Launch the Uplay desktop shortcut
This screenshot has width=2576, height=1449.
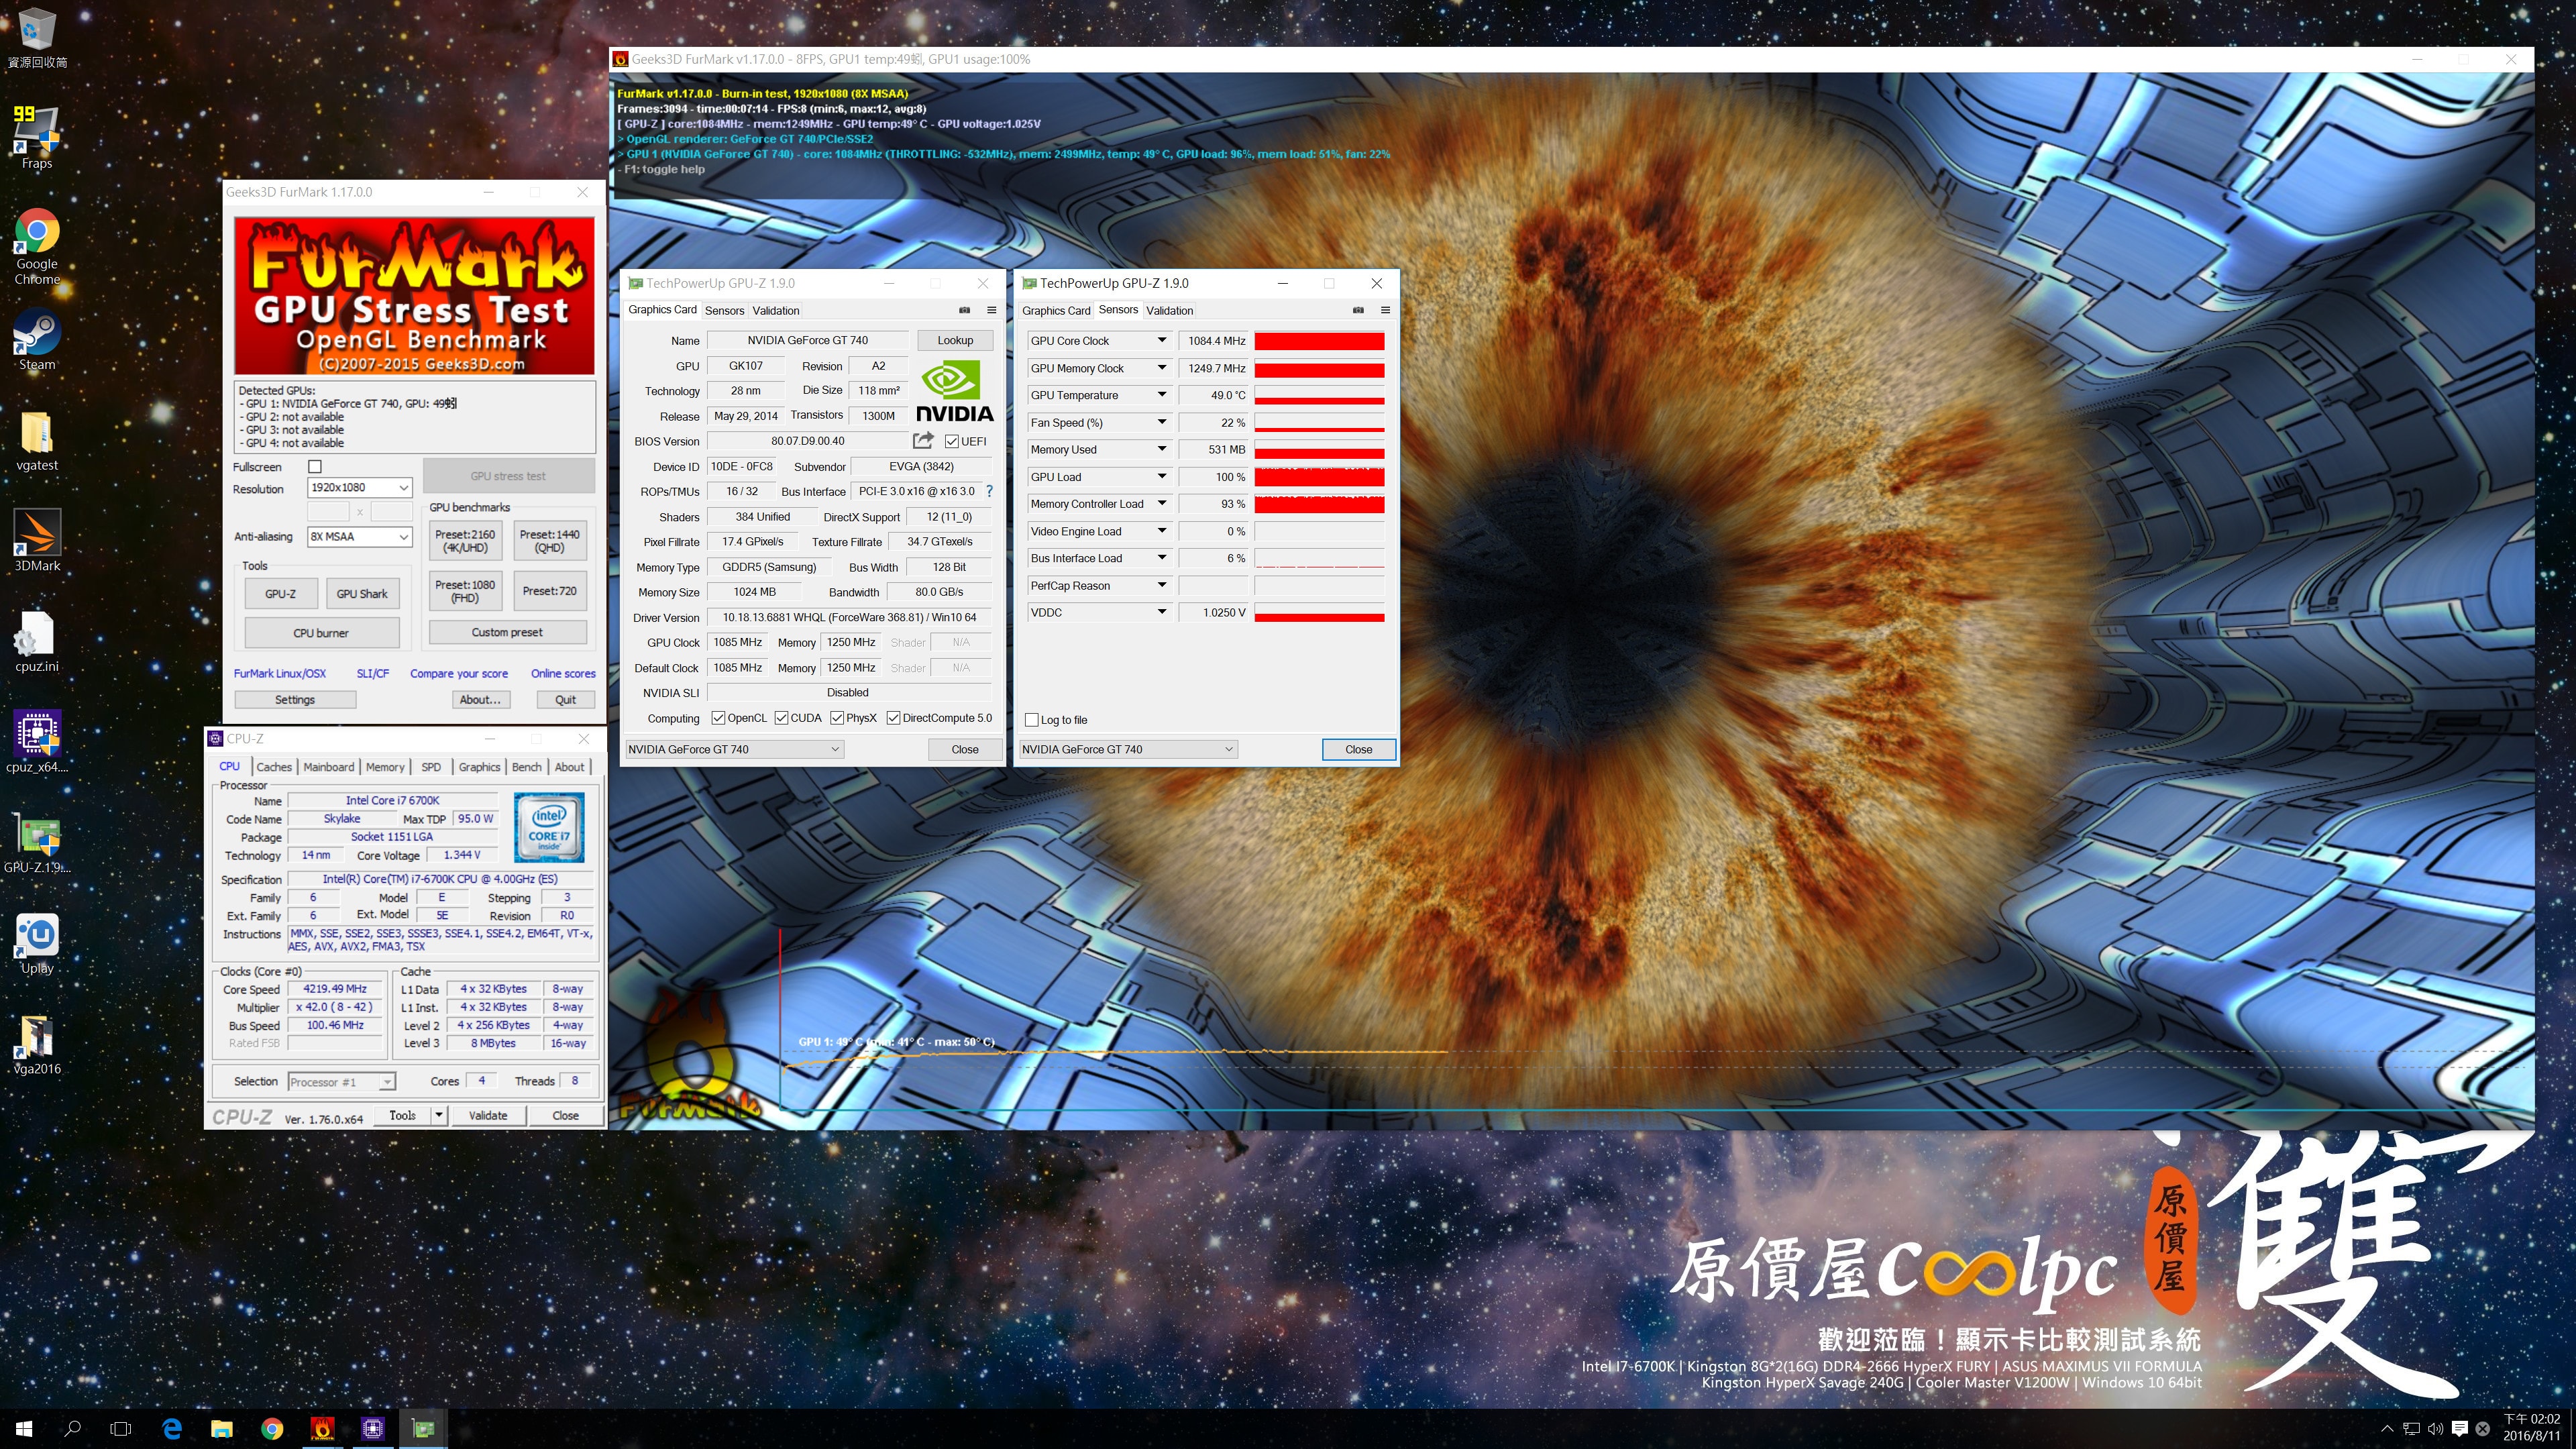36,942
